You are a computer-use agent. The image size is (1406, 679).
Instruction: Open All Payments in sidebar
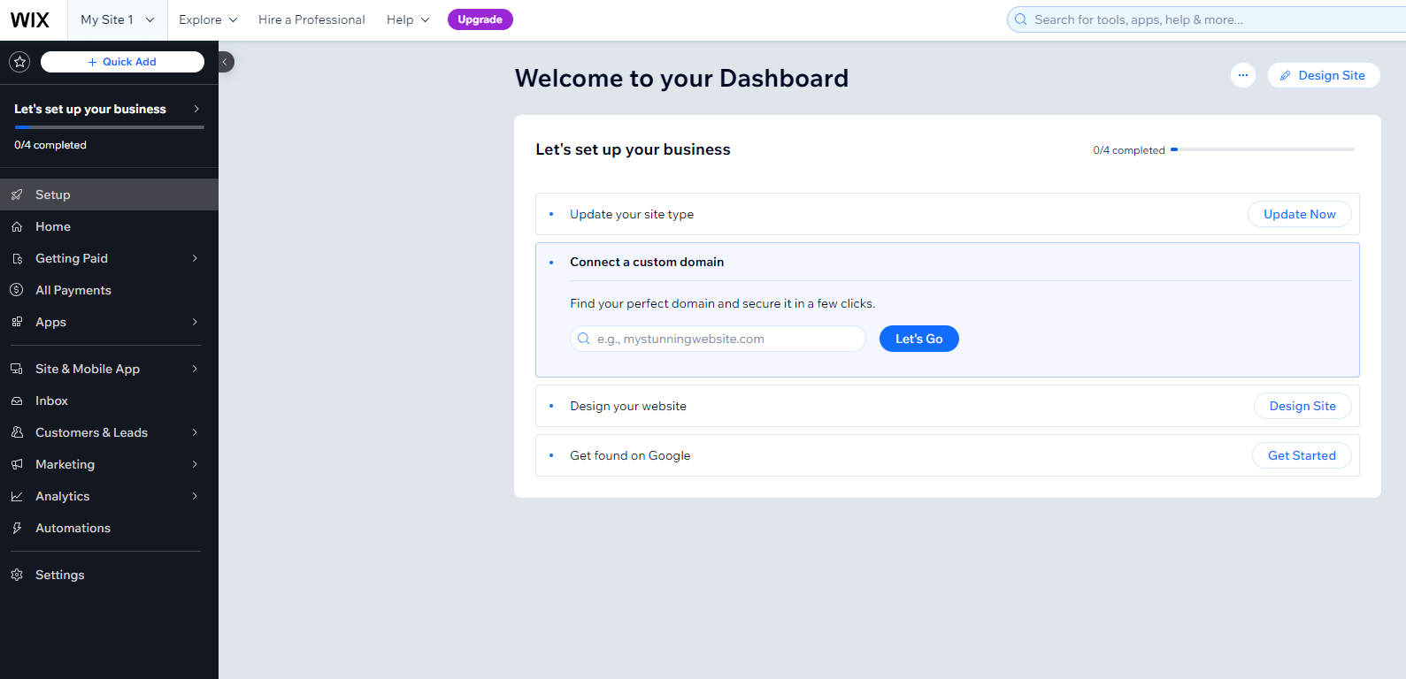pyautogui.click(x=109, y=290)
